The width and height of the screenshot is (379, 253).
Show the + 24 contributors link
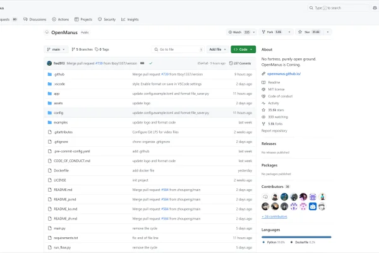274,216
